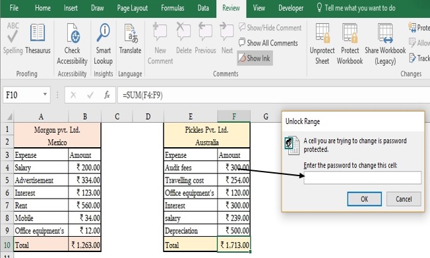Select the Depreciation cell
The height and width of the screenshot is (258, 430).
click(191, 230)
